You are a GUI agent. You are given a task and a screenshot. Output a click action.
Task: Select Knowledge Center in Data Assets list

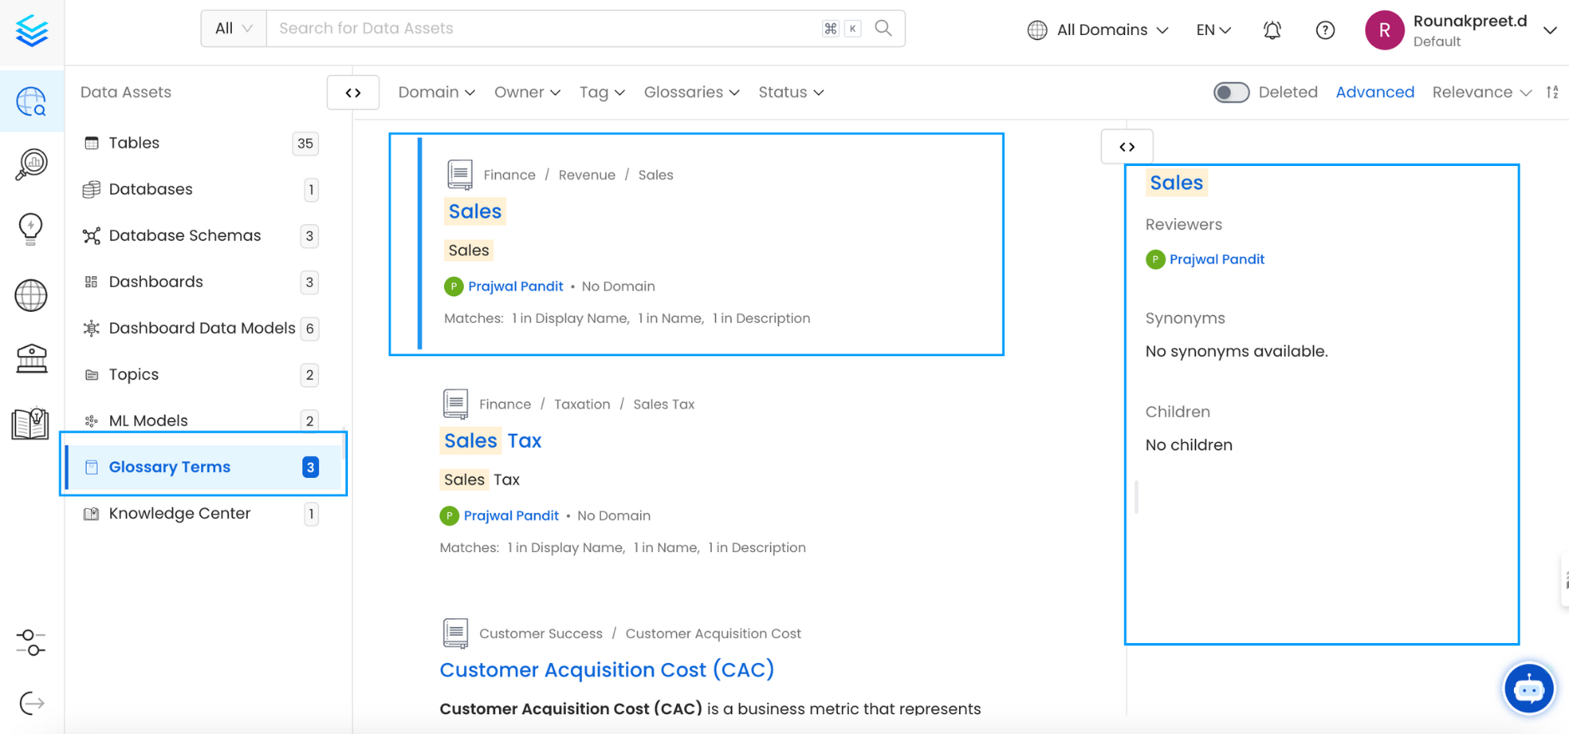179,514
